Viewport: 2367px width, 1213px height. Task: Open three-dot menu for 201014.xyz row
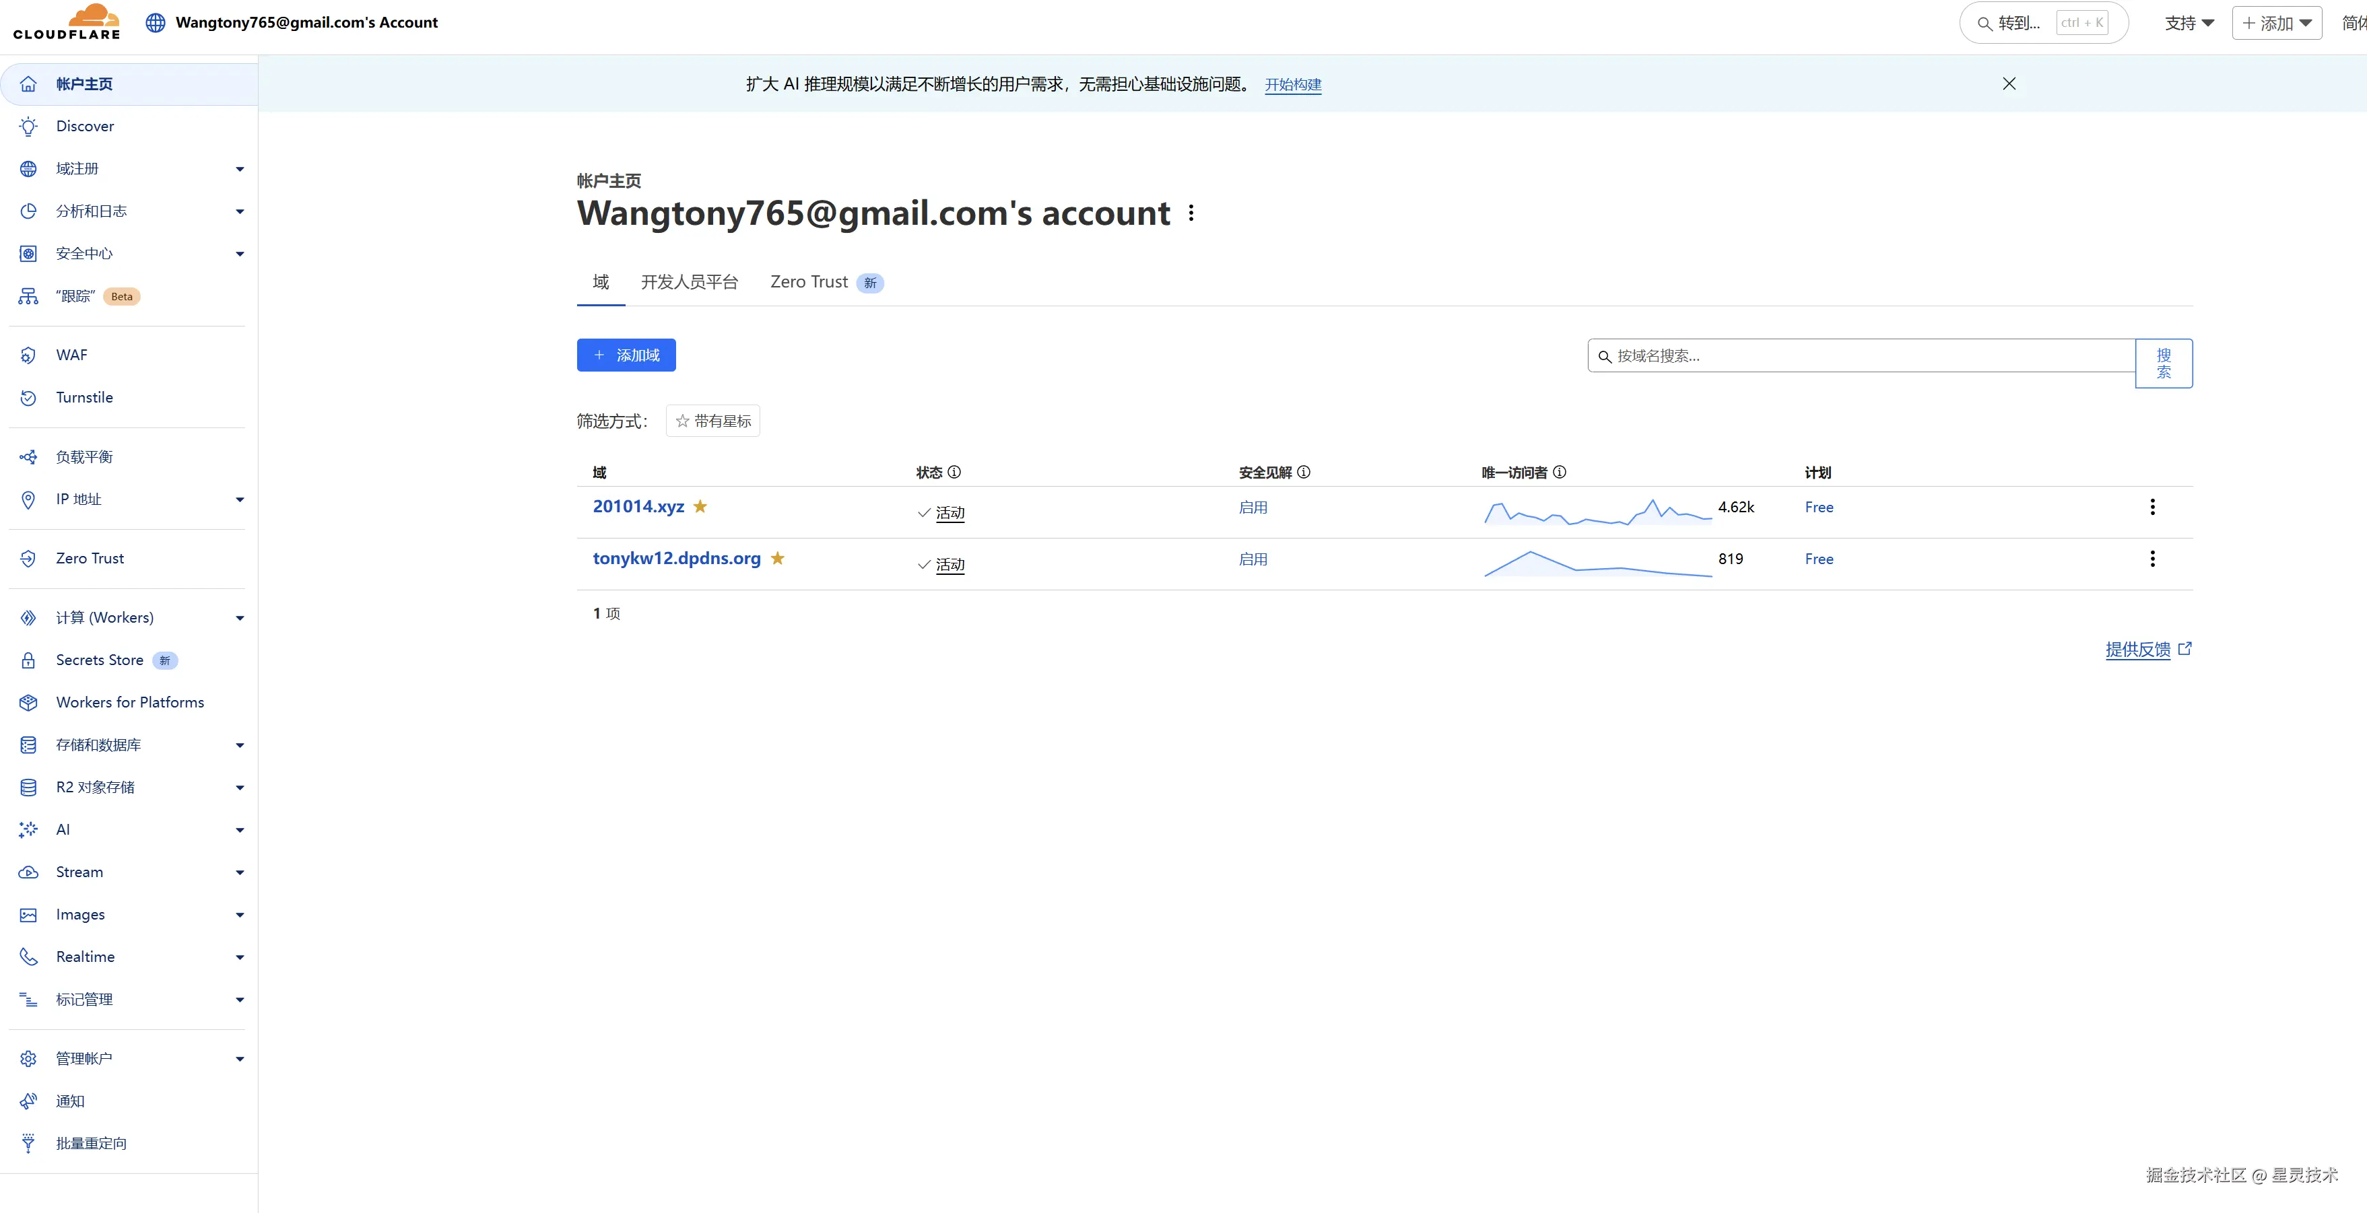coord(2152,507)
